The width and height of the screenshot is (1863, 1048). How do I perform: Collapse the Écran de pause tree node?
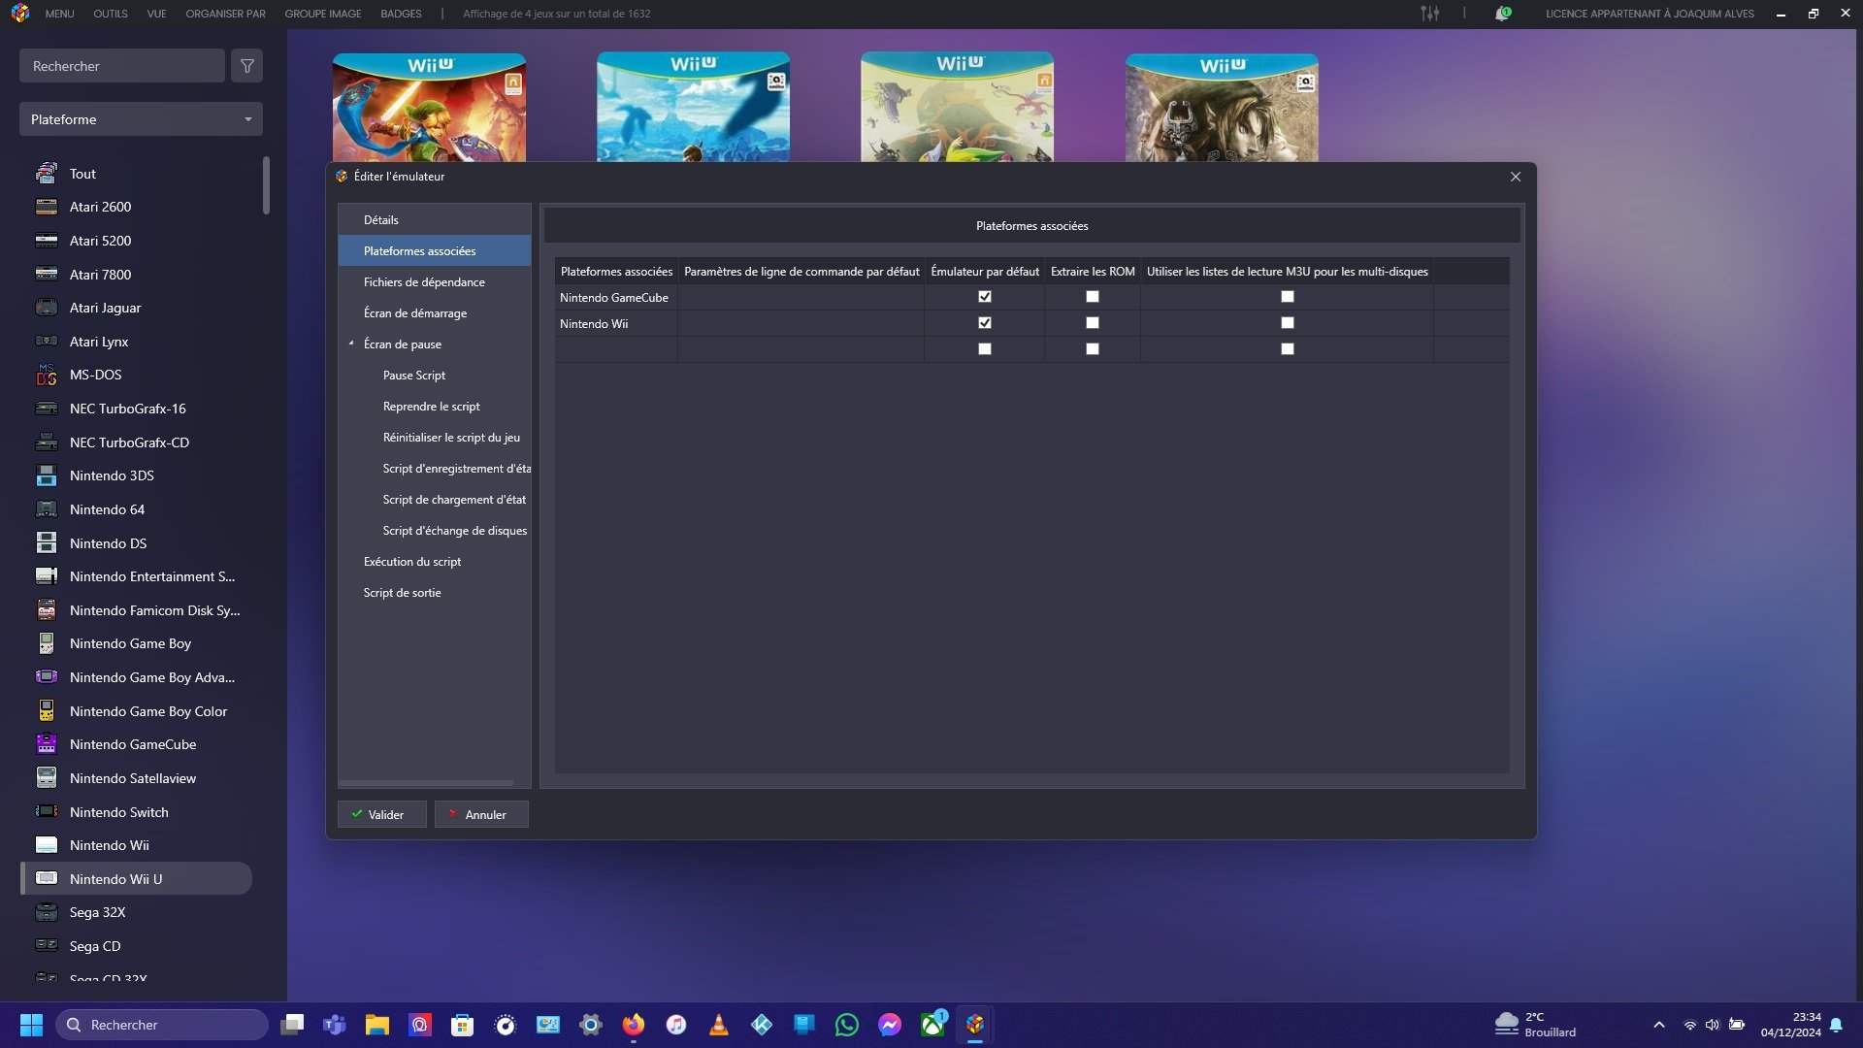pyautogui.click(x=351, y=344)
